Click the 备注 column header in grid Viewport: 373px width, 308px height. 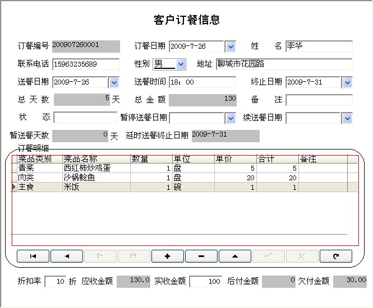[x=323, y=159]
